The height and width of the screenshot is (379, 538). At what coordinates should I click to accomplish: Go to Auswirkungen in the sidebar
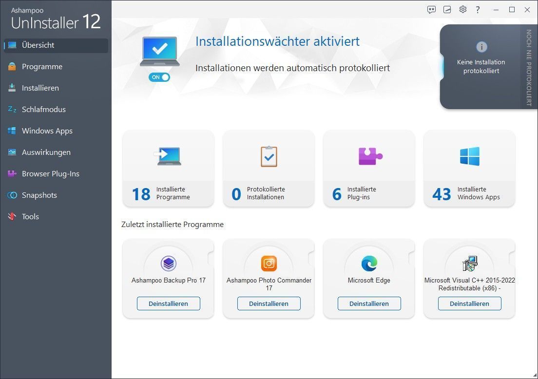(46, 152)
